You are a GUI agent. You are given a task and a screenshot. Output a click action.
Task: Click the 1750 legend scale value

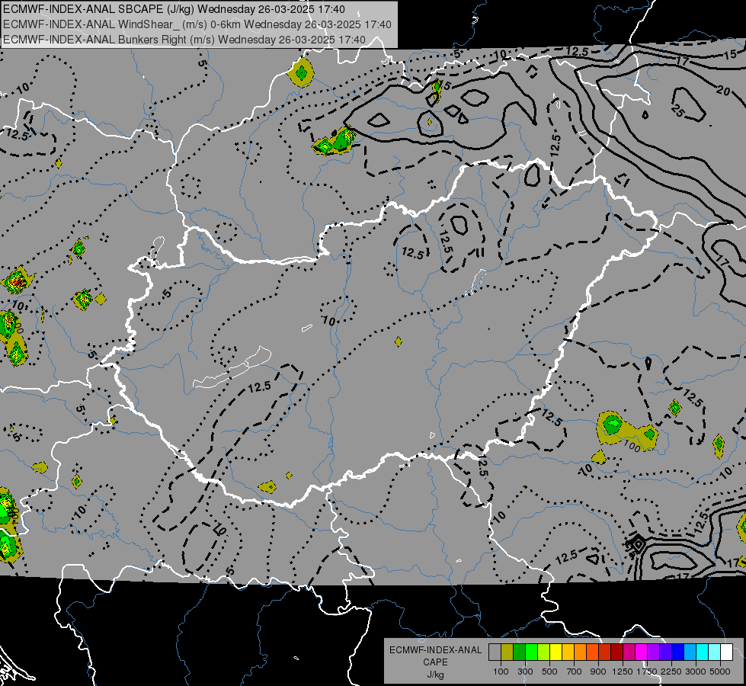click(x=647, y=672)
